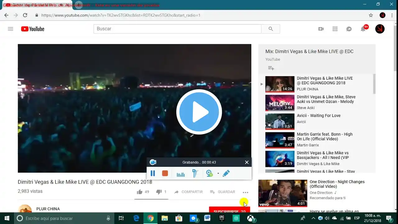Open the YouTube hamburger guide menu
This screenshot has height=224, width=398.
11,29
